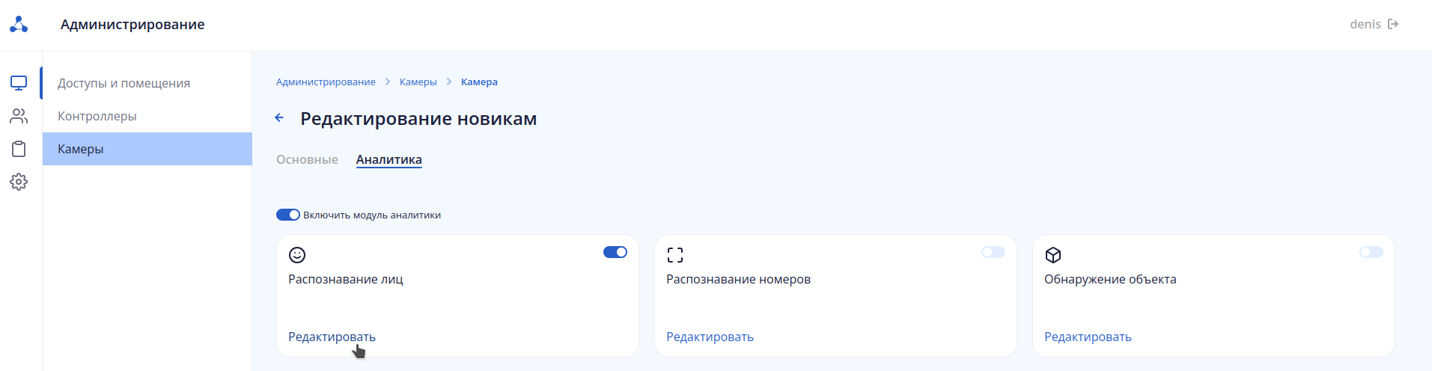Image resolution: width=1432 pixels, height=371 pixels.
Task: Click Редактировать under Распознавание номеров
Action: [x=710, y=337]
